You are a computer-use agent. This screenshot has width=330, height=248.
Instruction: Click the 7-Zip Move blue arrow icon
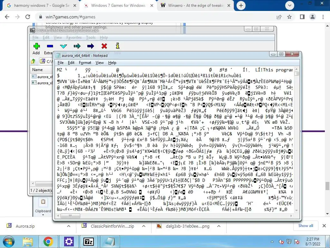[x=91, y=46]
